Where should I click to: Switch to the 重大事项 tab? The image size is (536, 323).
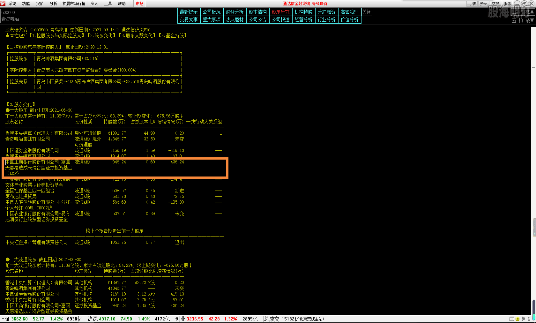pyautogui.click(x=212, y=19)
